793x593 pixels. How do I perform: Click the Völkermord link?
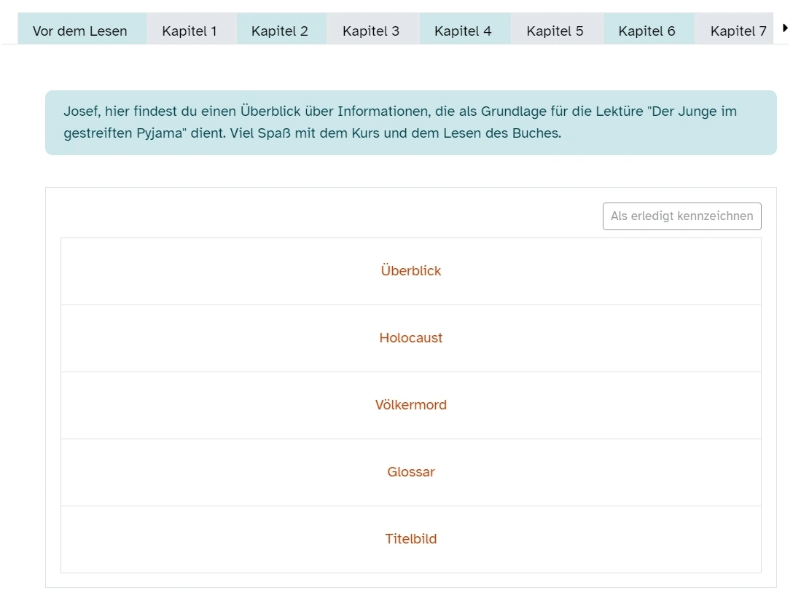(x=411, y=405)
